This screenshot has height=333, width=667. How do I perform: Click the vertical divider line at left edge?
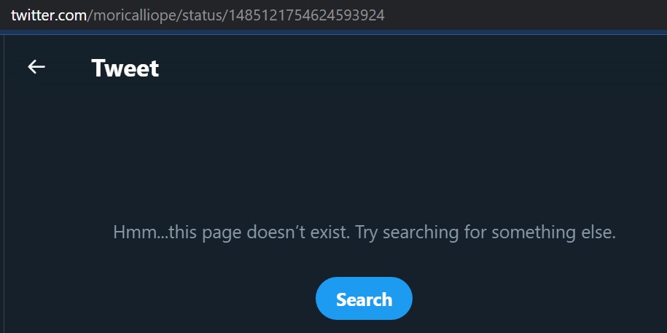click(4, 183)
